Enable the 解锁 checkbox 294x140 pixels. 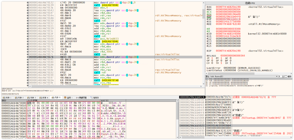(x=286, y=76)
